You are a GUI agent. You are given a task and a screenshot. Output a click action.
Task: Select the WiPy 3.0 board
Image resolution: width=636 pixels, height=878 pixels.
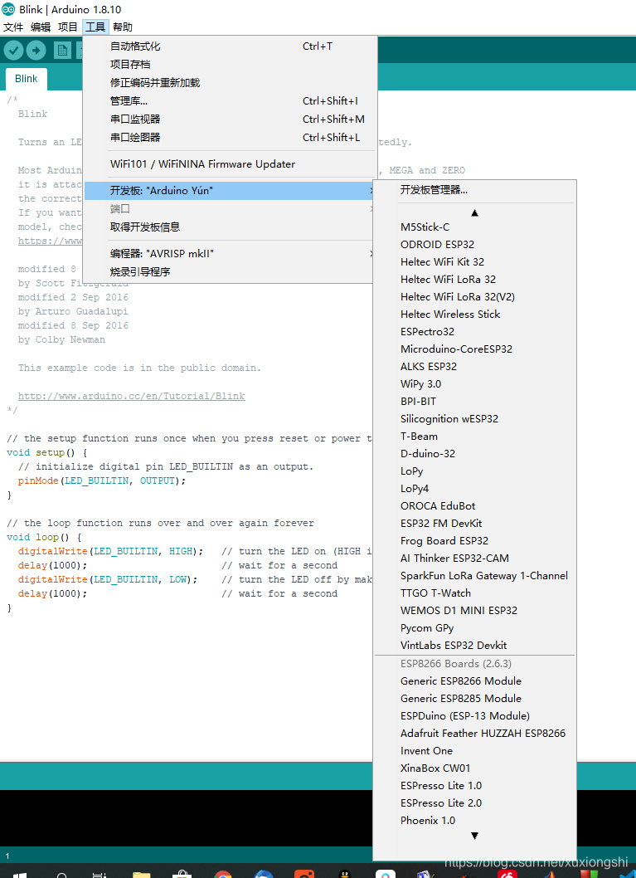pos(475,384)
